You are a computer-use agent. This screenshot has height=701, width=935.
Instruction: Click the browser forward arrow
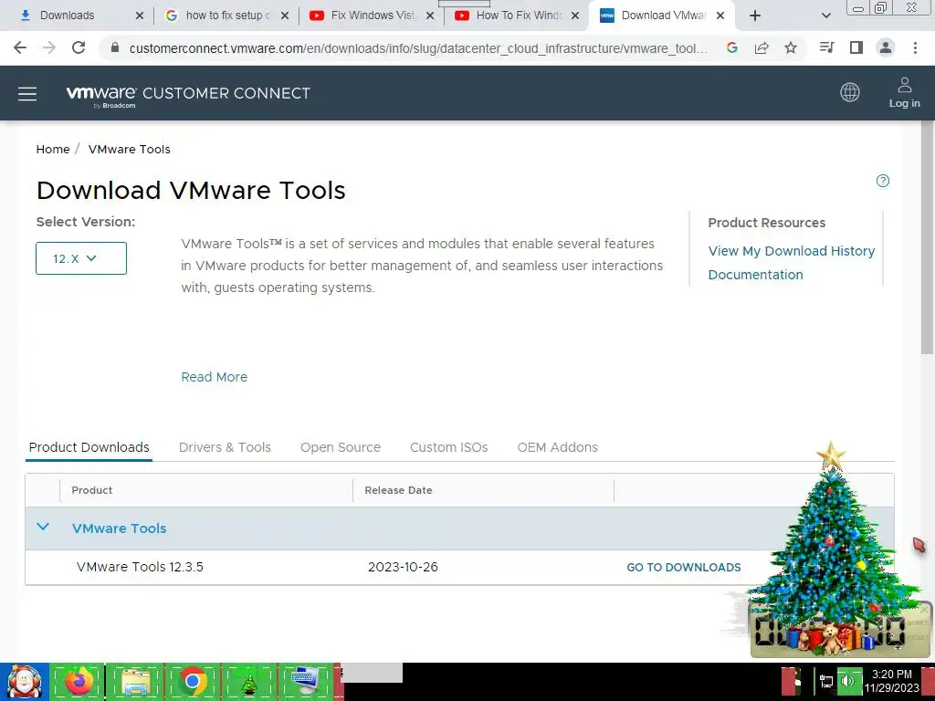click(49, 47)
